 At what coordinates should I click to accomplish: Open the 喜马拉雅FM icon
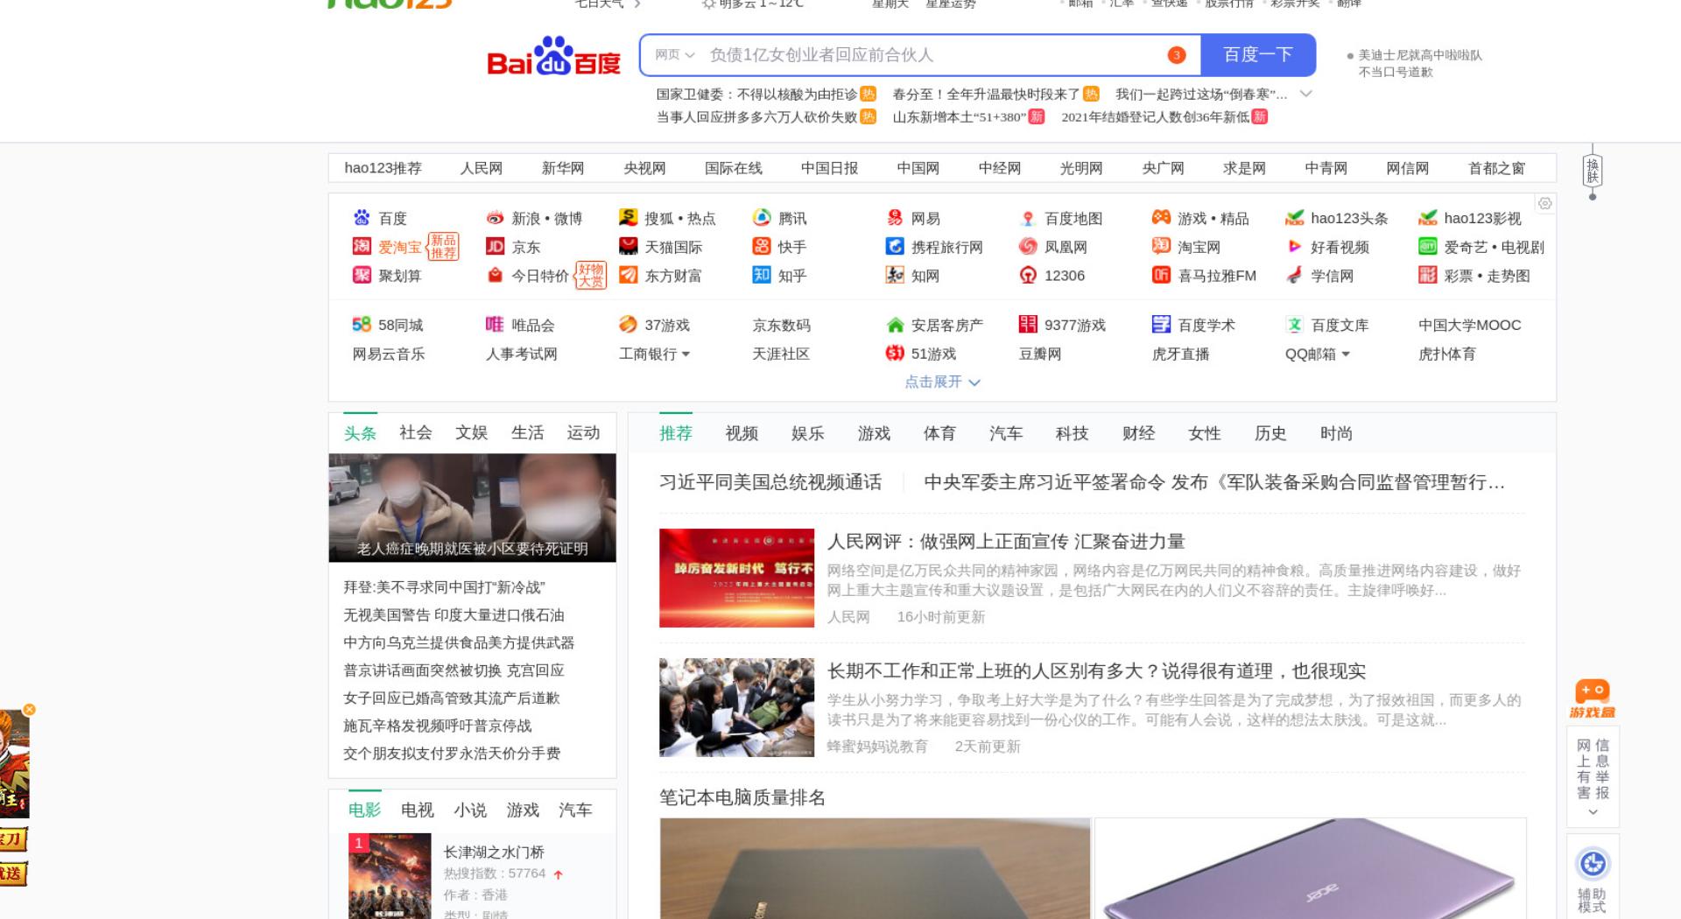1161,275
